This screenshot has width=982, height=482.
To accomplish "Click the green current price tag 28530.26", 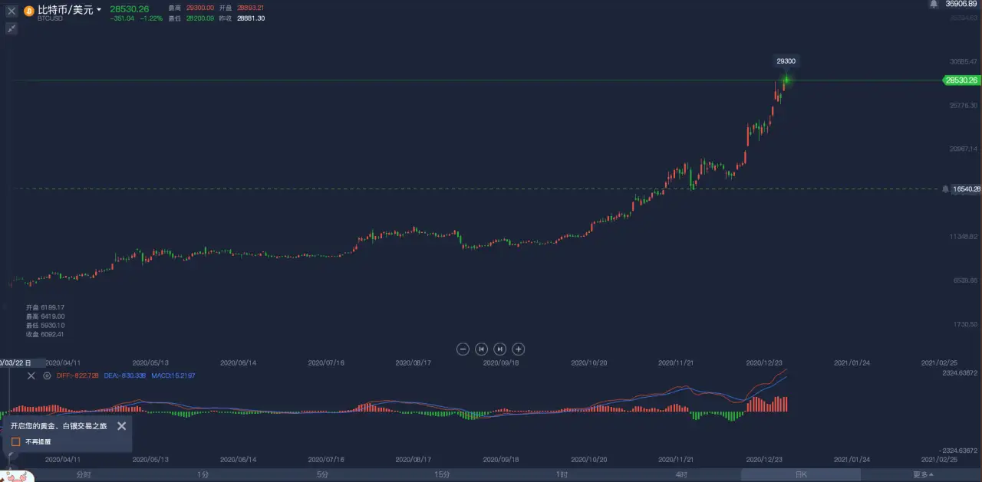I will point(961,80).
